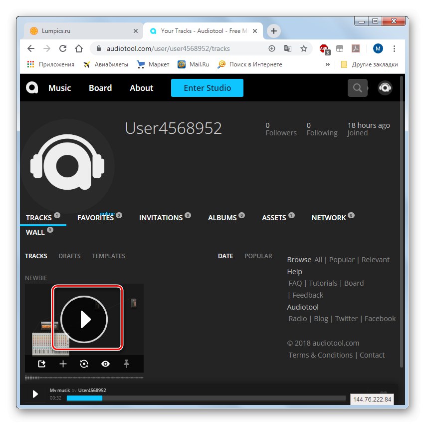This screenshot has width=425, height=425.
Task: Open the Terms & Conditions link
Action: coord(321,355)
